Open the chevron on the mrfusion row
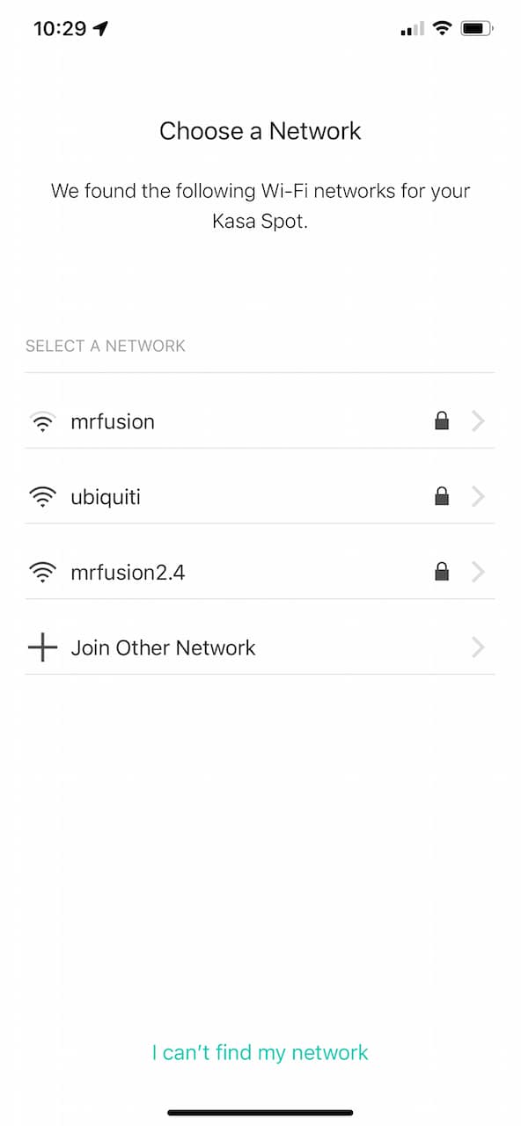 pos(478,422)
